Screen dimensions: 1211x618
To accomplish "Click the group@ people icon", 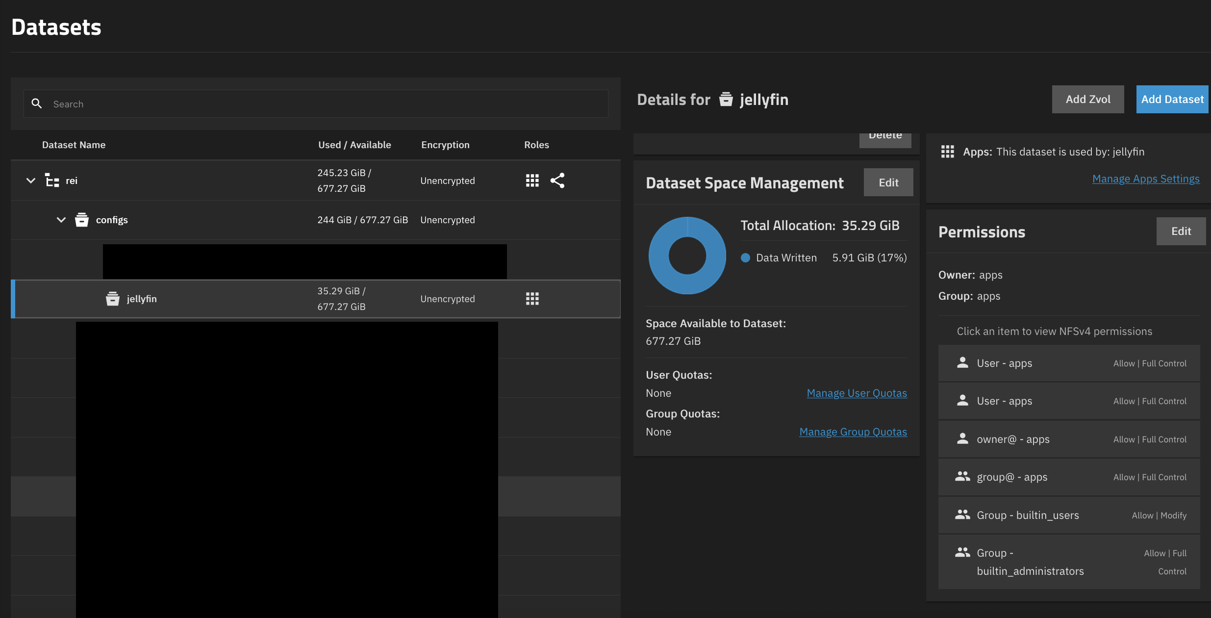I will 962,476.
